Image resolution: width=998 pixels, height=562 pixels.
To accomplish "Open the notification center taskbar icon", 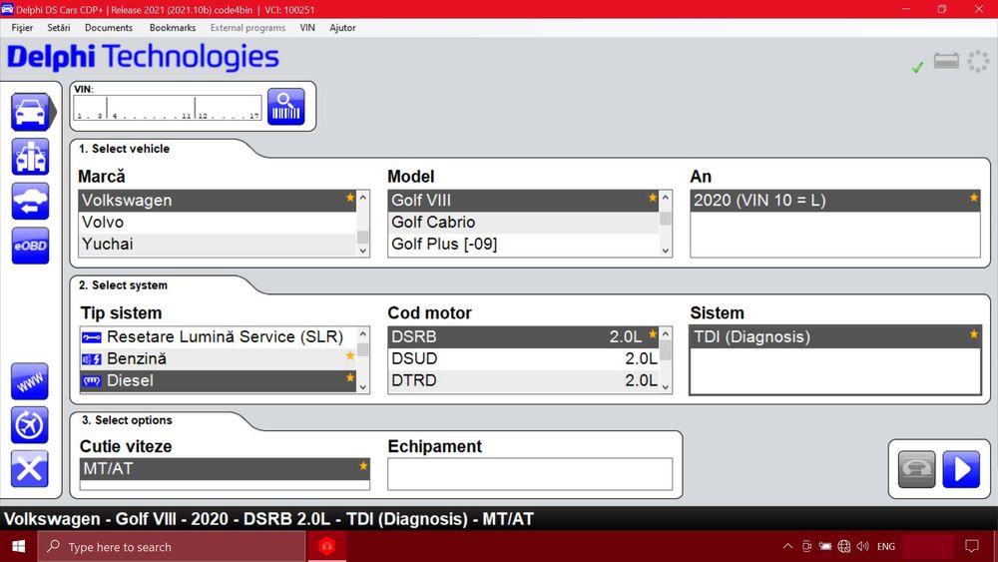I will click(971, 546).
